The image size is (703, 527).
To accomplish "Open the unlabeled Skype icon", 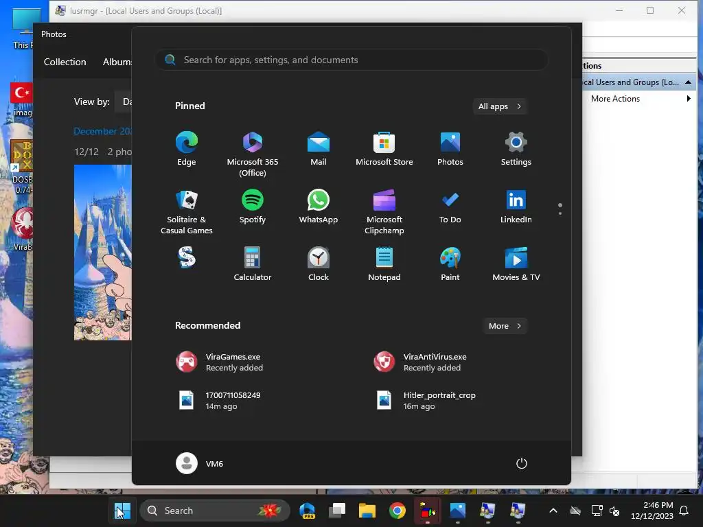I will 187,258.
